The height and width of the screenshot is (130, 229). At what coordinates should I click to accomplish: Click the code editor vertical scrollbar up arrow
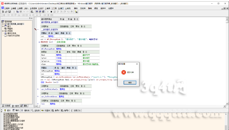coord(227,19)
